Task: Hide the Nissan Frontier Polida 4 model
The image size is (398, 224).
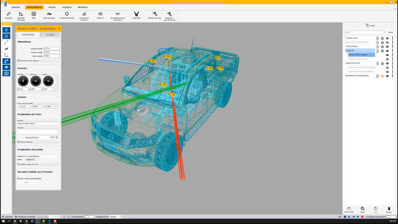Action: 387,55
